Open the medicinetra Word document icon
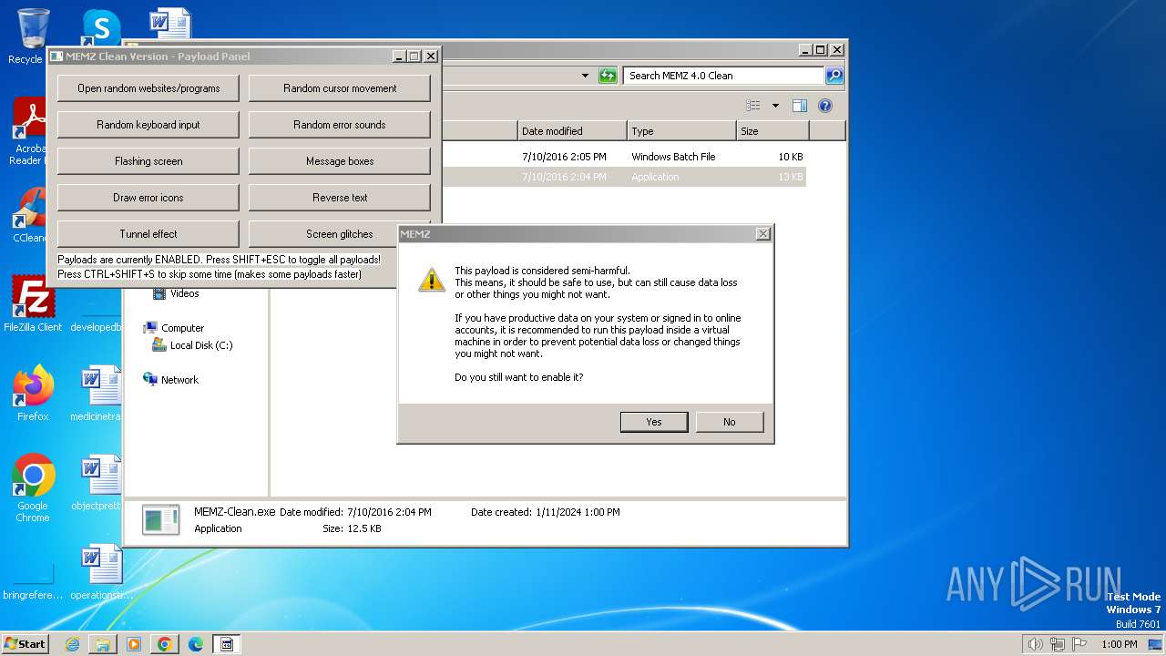Viewport: 1166px width, 656px height. point(99,393)
